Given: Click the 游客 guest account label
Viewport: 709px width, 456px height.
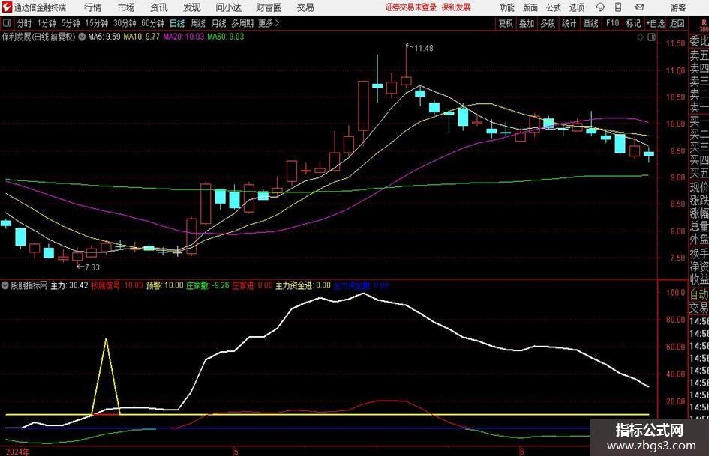Looking at the screenshot, I should [x=678, y=7].
